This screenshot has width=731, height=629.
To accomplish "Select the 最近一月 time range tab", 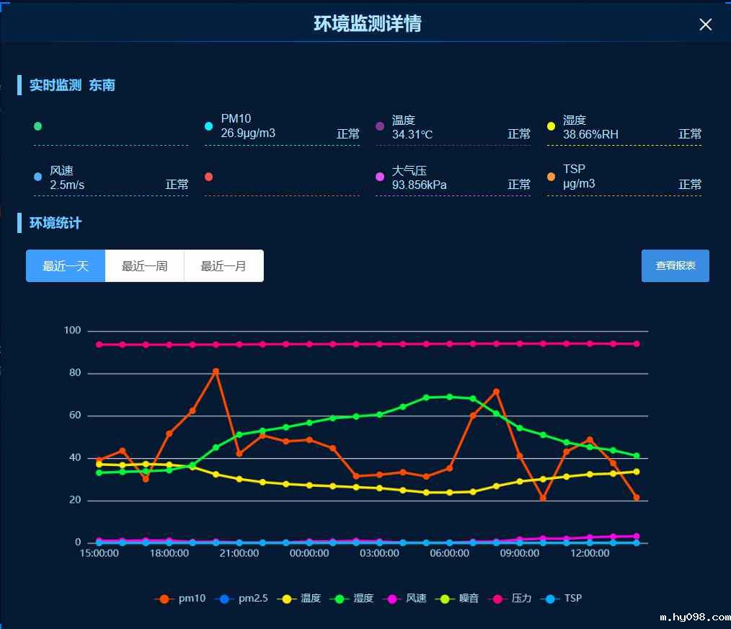I will pyautogui.click(x=223, y=265).
